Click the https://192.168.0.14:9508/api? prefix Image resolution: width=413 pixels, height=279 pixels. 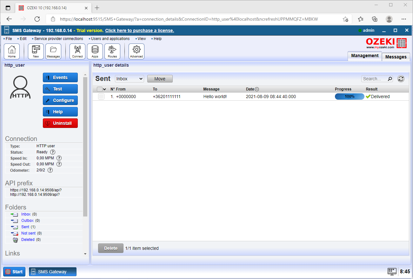[36, 190]
